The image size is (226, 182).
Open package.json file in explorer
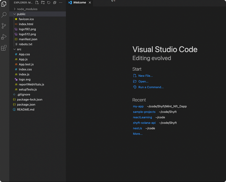(26, 104)
